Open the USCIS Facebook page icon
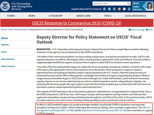This screenshot has height=115, width=154. tap(104, 9)
